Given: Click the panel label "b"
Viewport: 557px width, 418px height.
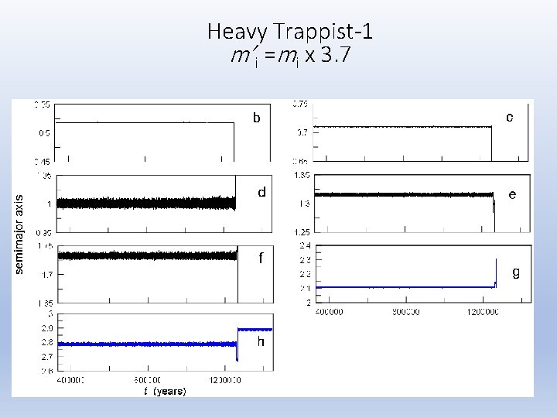Looking at the screenshot, I should tap(257, 118).
